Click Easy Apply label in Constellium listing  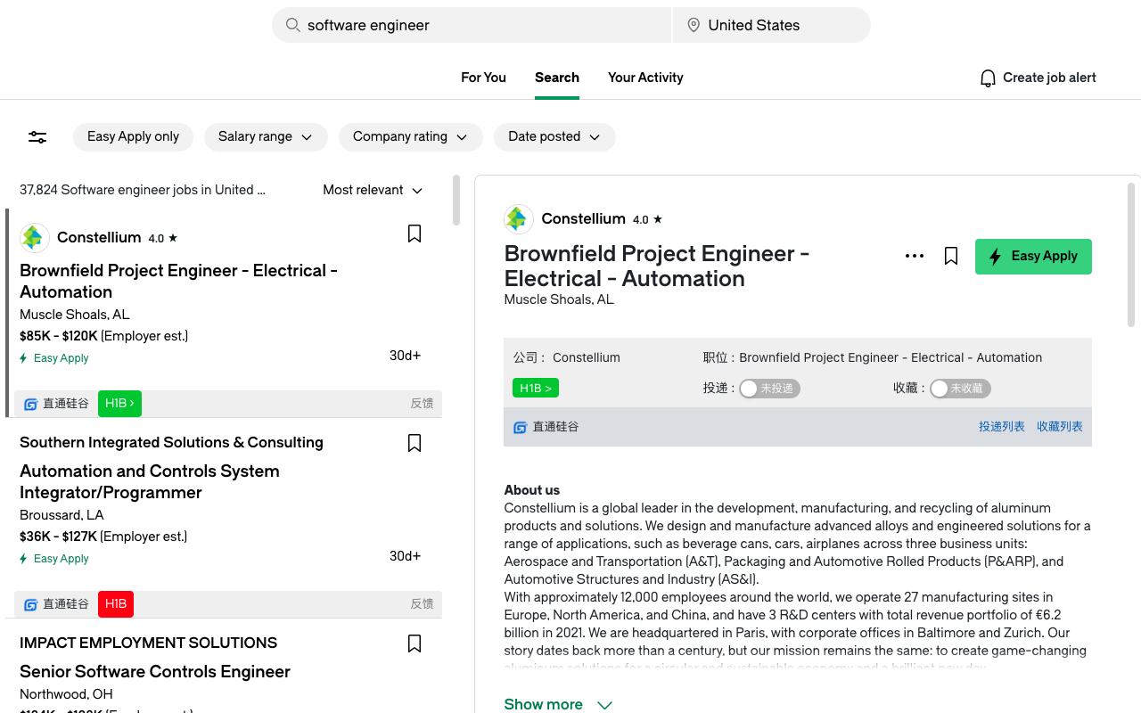click(62, 358)
